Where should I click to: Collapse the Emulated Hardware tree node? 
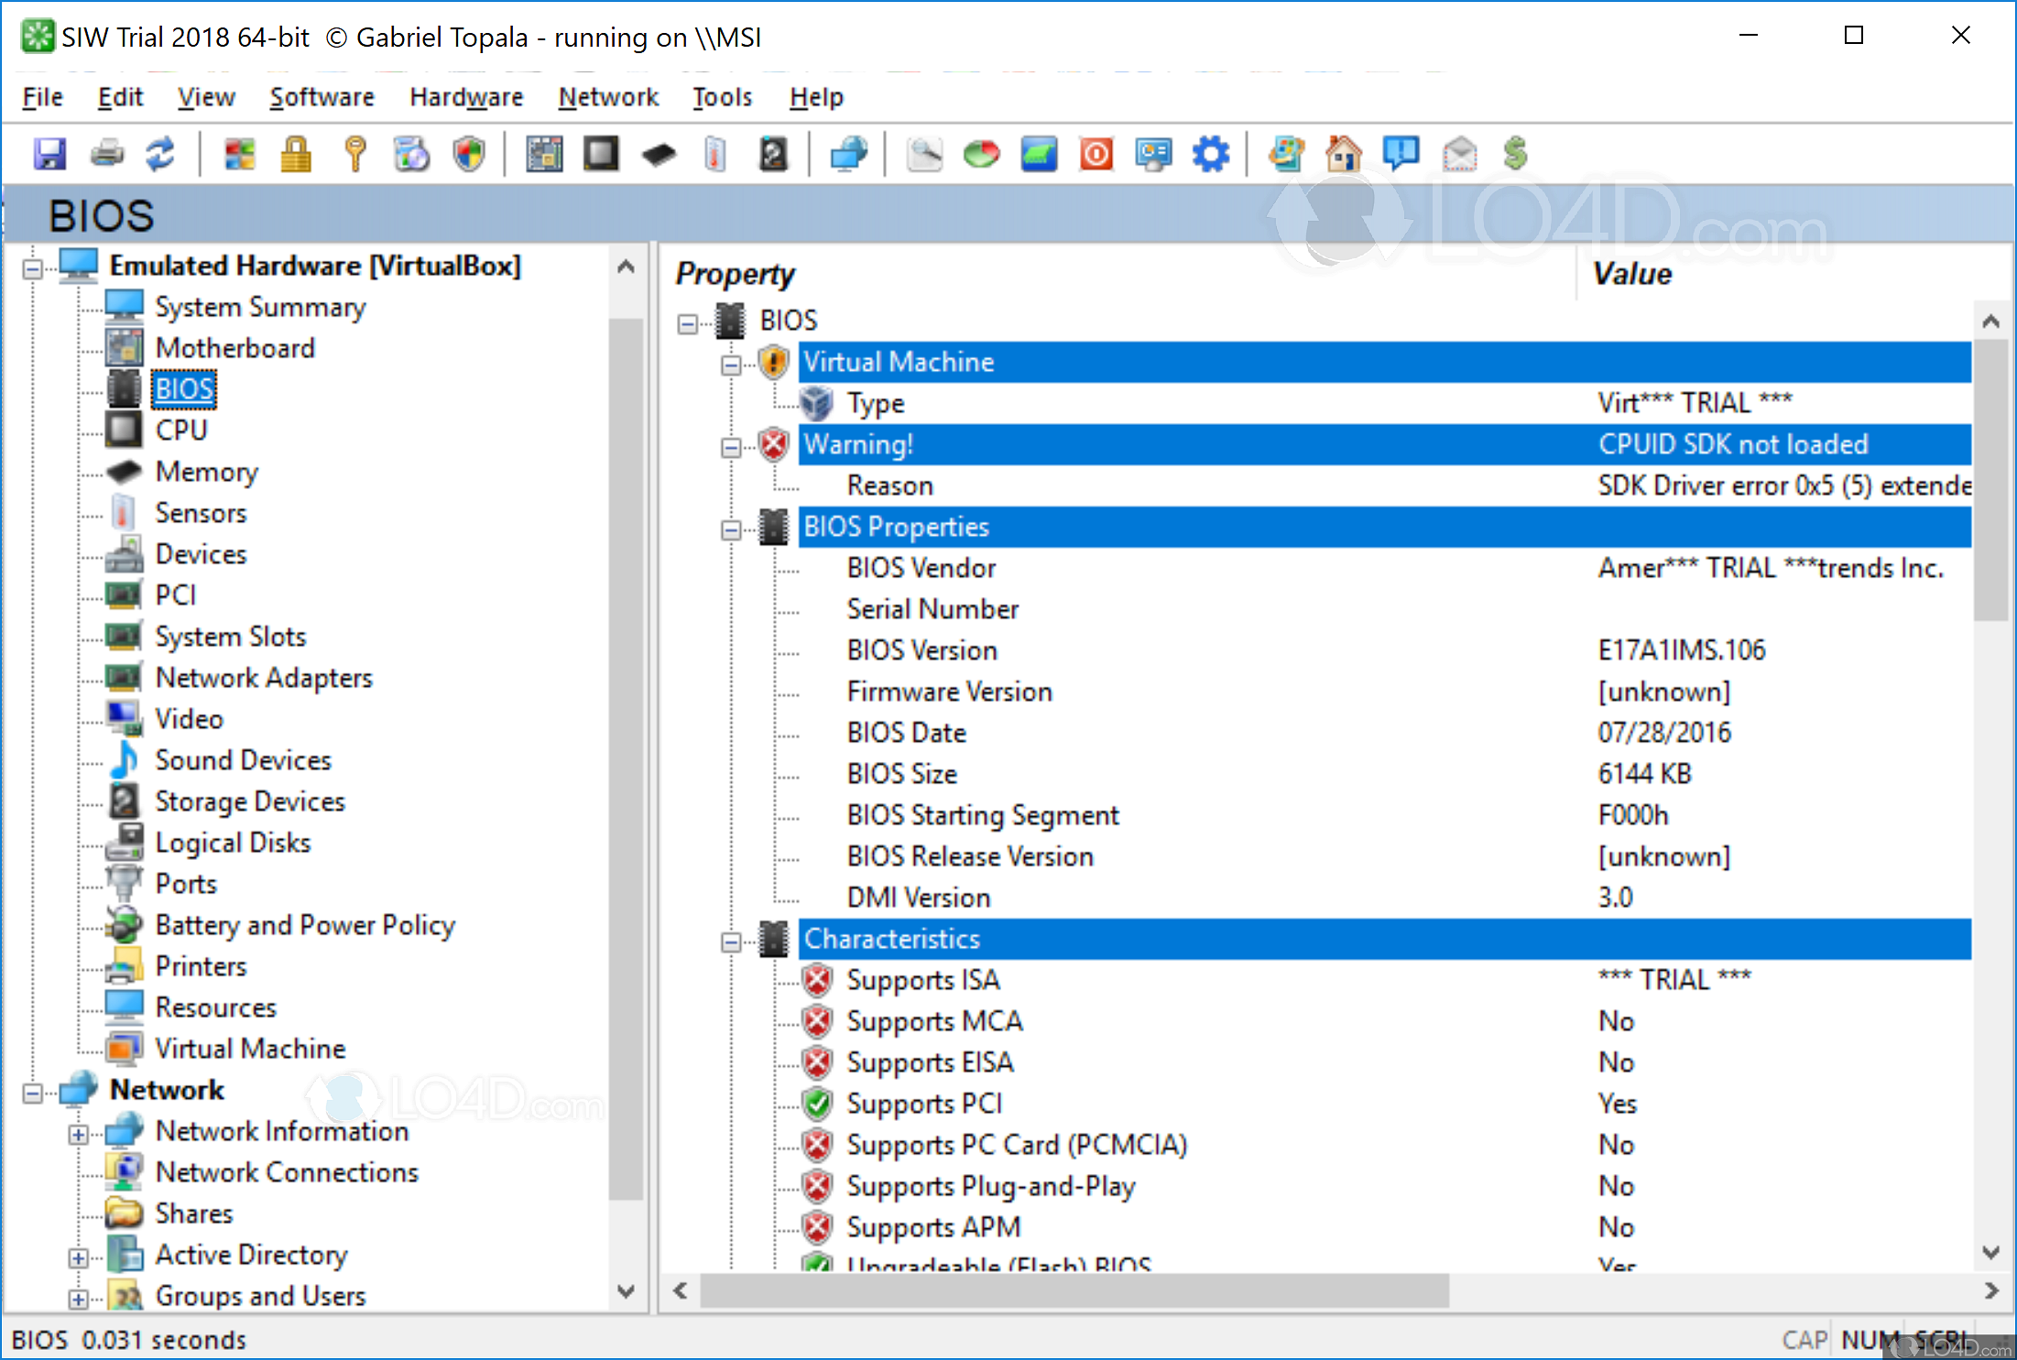(x=33, y=268)
